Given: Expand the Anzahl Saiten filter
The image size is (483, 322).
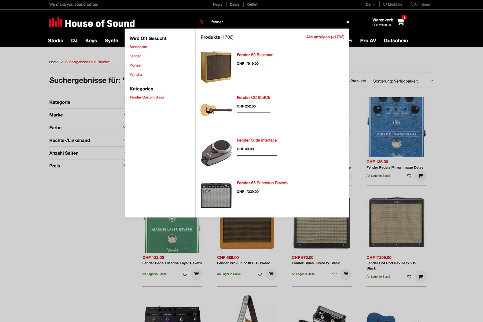Looking at the screenshot, I should (x=87, y=153).
